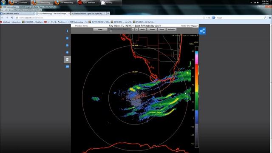The width and height of the screenshot is (272, 153).
Task: Go to the Firefox home page
Action: (270, 18)
